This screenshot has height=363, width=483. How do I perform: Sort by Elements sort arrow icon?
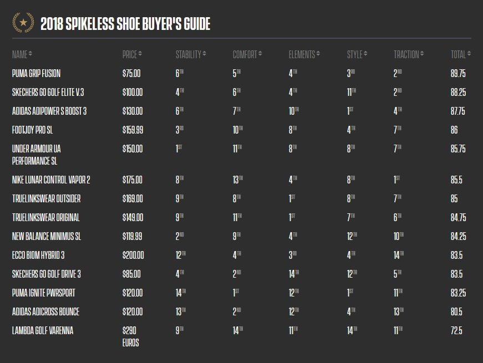click(x=318, y=54)
